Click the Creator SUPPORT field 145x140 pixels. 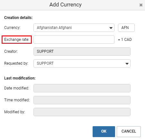click(x=82, y=51)
